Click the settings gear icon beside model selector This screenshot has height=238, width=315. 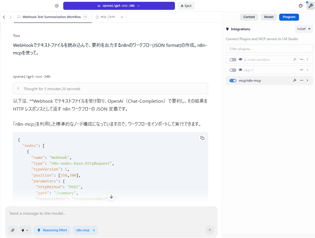pos(57,6)
